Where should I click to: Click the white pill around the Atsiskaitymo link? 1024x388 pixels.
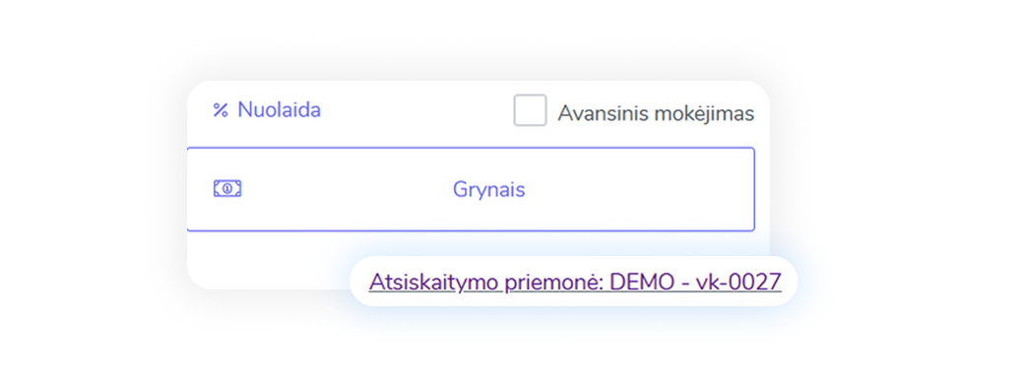pyautogui.click(x=573, y=282)
